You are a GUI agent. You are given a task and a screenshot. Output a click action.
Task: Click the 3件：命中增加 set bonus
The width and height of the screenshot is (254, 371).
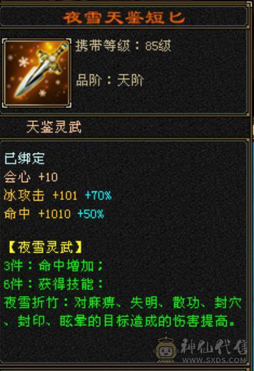pos(54,266)
